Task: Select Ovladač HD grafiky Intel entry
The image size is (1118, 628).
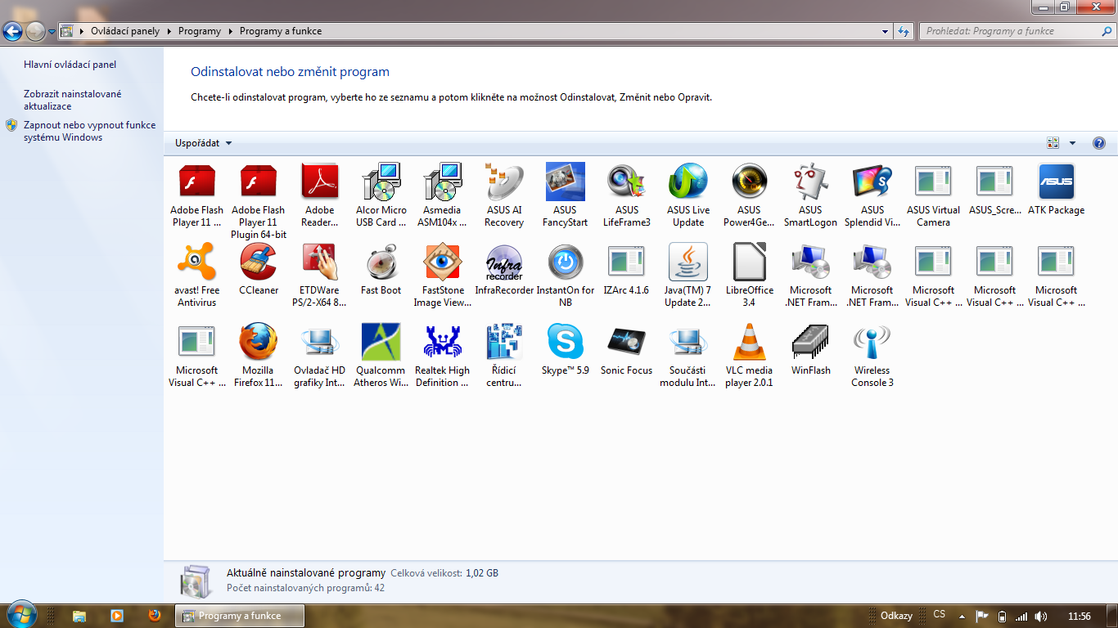Action: pos(320,356)
